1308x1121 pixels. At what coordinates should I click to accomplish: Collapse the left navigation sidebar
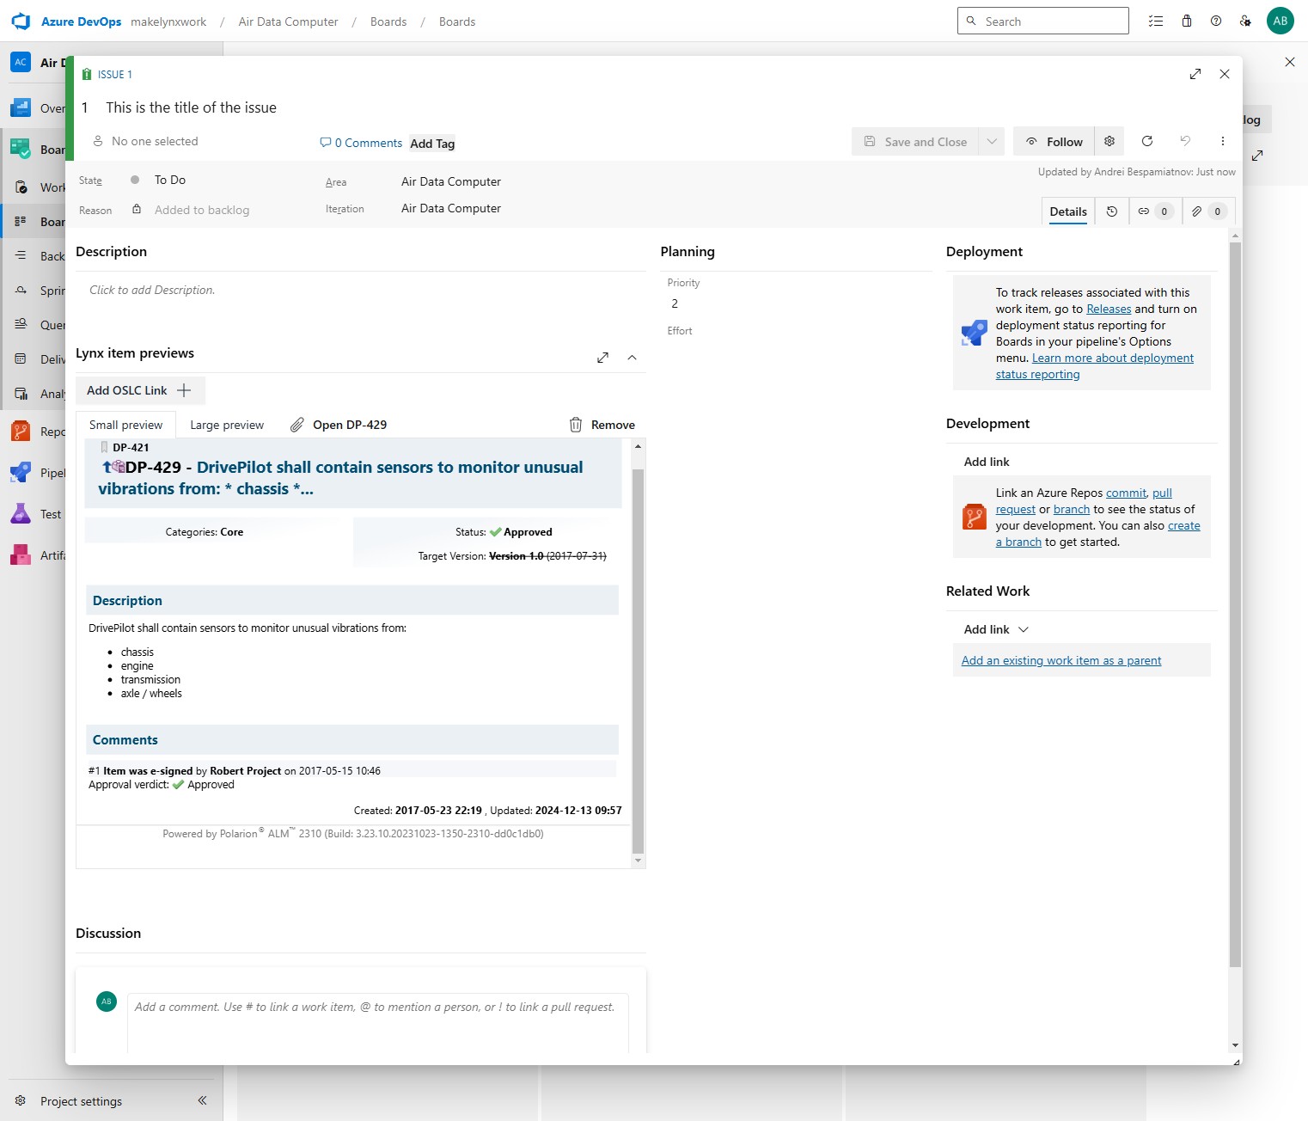click(202, 1100)
